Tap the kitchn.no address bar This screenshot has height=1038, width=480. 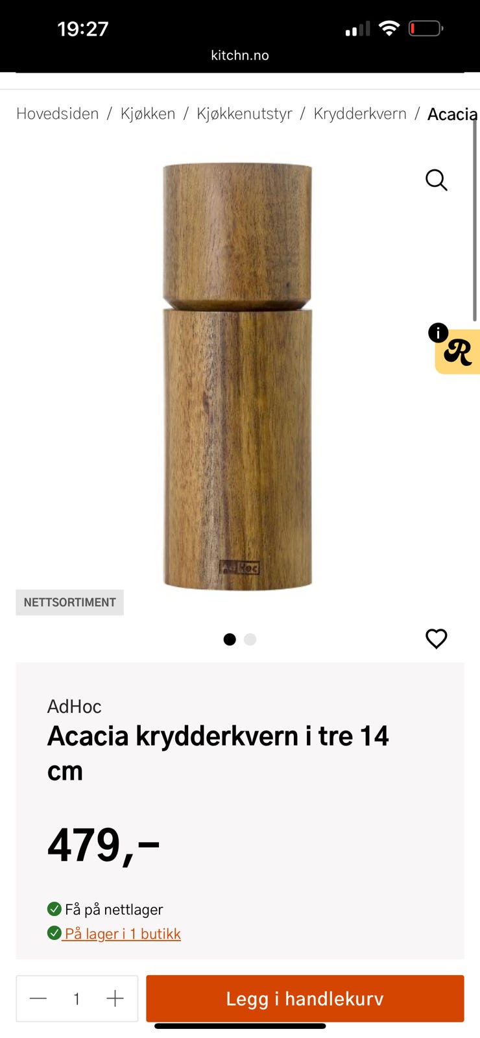[x=240, y=55]
